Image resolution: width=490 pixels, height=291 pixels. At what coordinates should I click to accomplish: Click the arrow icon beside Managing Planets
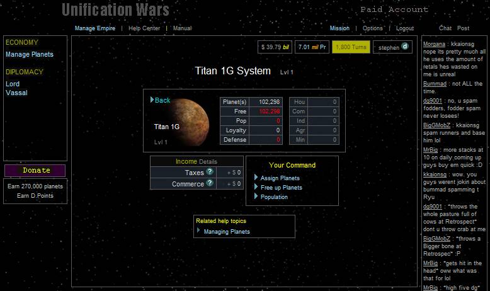pyautogui.click(x=199, y=231)
